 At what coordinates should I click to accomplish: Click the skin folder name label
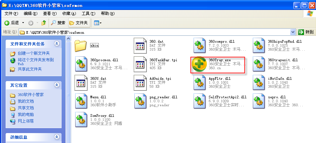[94, 46]
